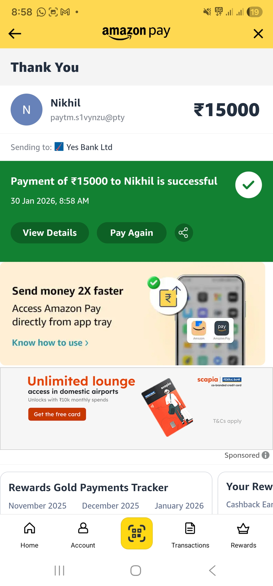Tap Nikhil's avatar circle
This screenshot has width=273, height=586.
point(27,110)
